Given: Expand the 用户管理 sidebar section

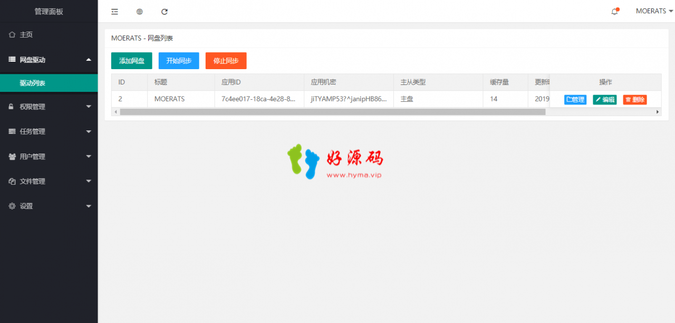Looking at the screenshot, I should [x=49, y=156].
